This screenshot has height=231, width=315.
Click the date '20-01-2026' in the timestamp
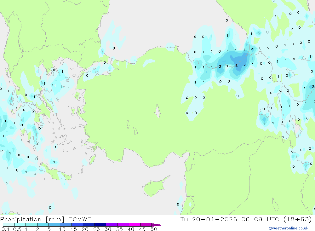point(214,219)
